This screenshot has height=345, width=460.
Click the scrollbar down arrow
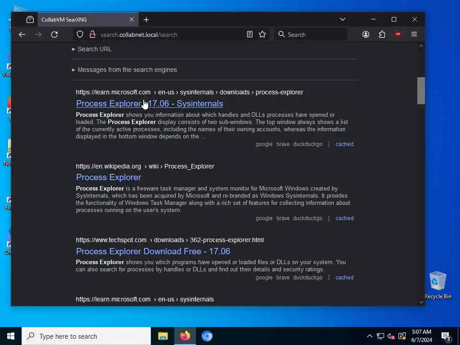point(421,302)
